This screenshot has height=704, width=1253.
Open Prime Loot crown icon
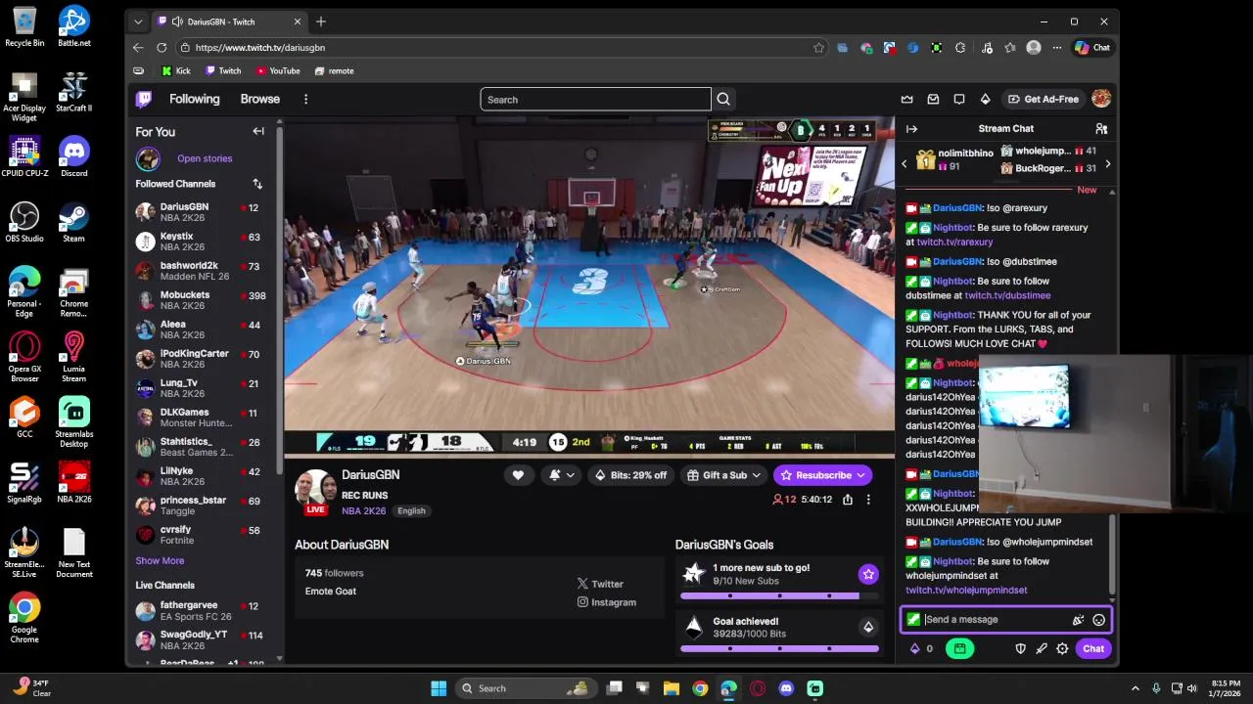(x=907, y=99)
